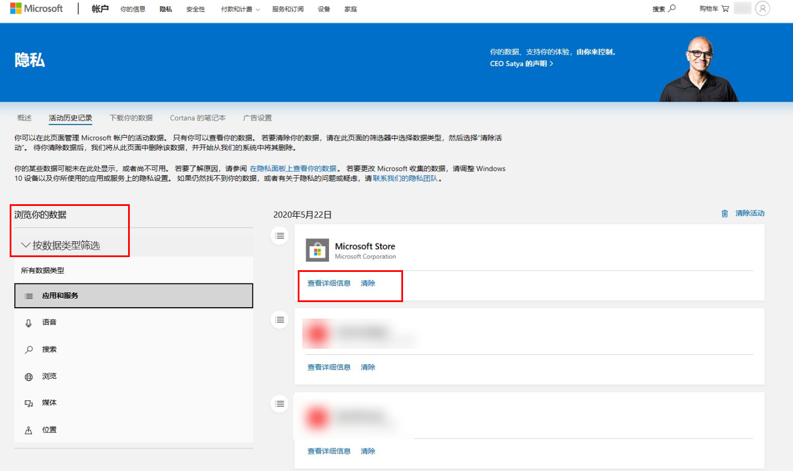Screen dimensions: 793x471
Task: Expand the 付款和计费 dropdown menu
Action: (x=240, y=9)
